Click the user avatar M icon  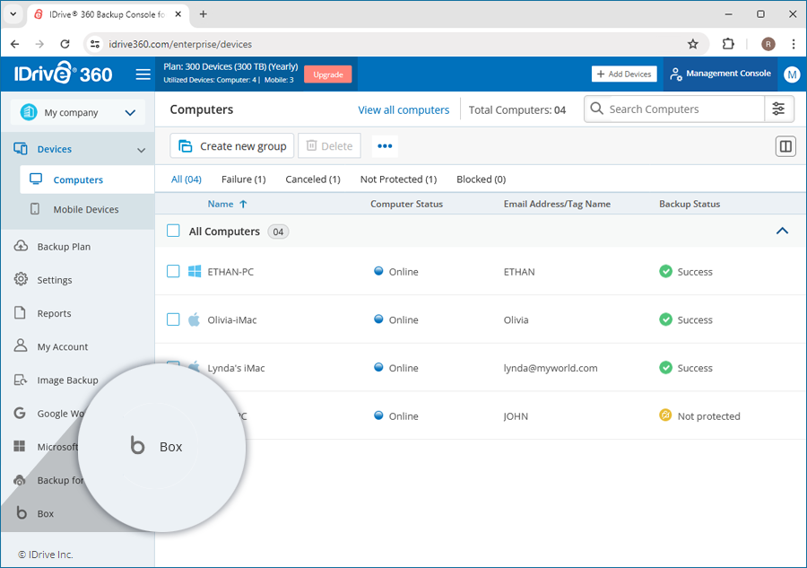[792, 74]
